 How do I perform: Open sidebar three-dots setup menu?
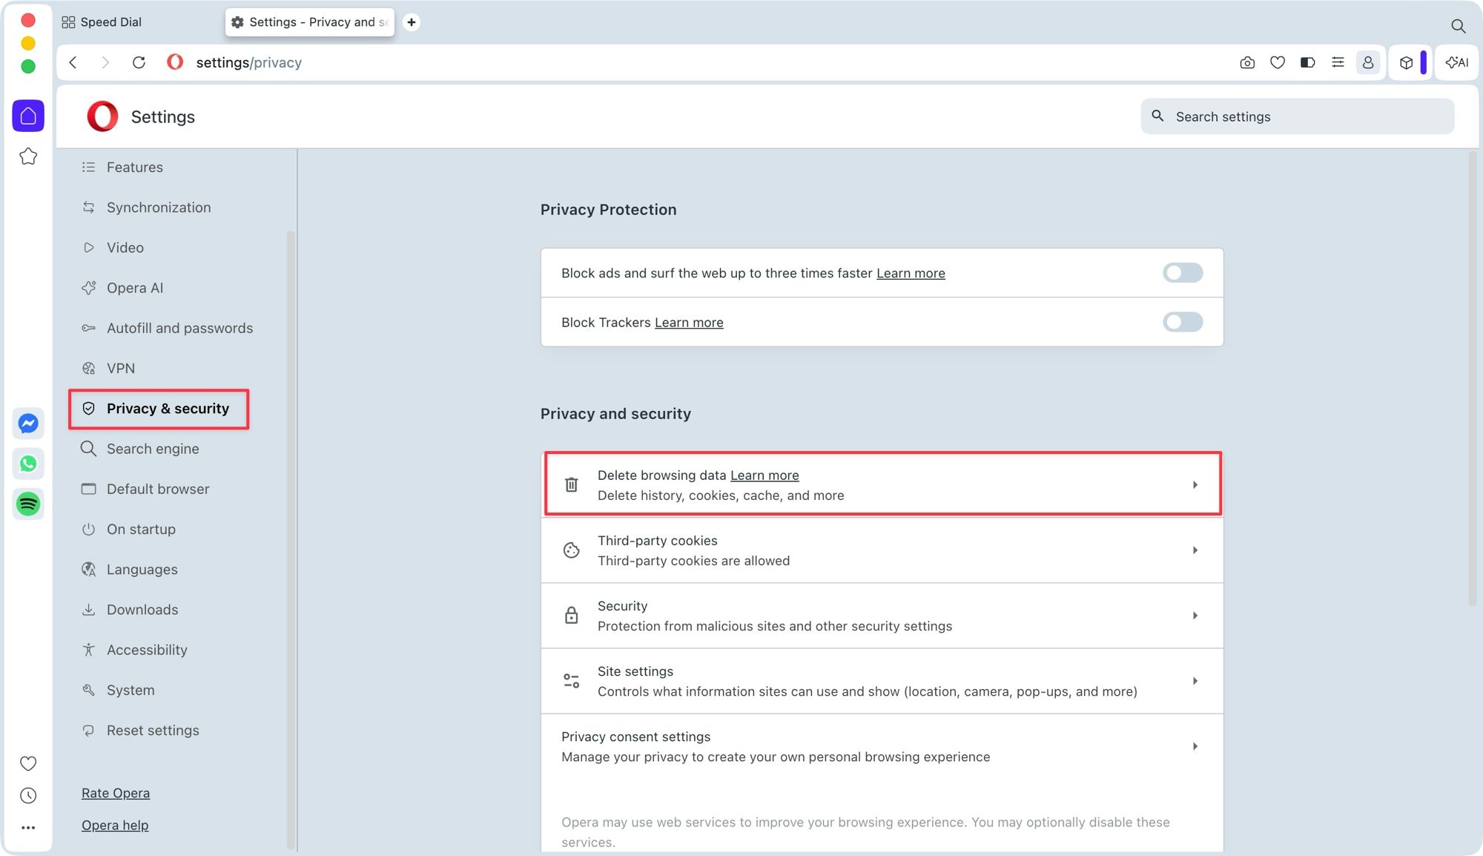(28, 828)
